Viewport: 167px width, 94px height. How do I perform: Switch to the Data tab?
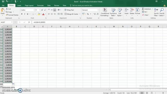49,5
